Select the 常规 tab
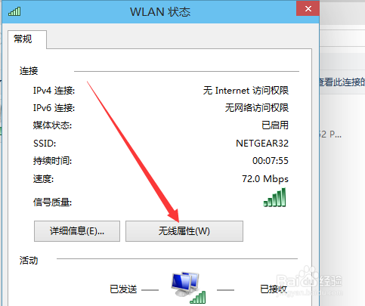The width and height of the screenshot is (365, 306). click(x=23, y=39)
